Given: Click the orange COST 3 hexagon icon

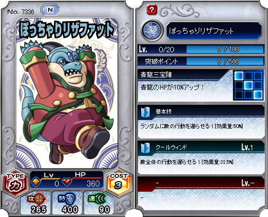Looking at the screenshot, I should pos(118,183).
